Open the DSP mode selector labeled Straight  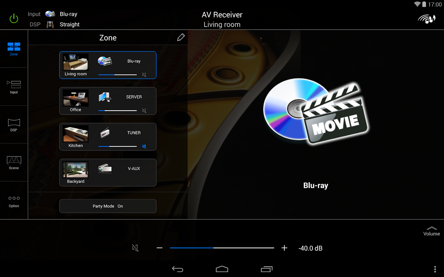[69, 24]
